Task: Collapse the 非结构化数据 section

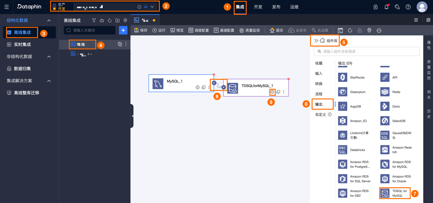Action: (49, 56)
